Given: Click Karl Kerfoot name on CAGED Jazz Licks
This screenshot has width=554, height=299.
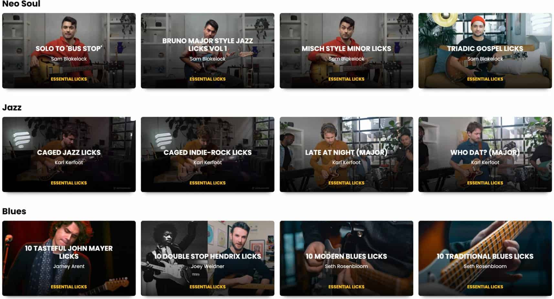Looking at the screenshot, I should click(69, 162).
